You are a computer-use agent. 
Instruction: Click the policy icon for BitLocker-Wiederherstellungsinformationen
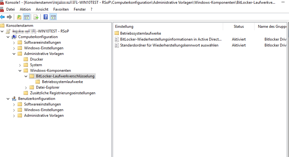click(x=117, y=39)
